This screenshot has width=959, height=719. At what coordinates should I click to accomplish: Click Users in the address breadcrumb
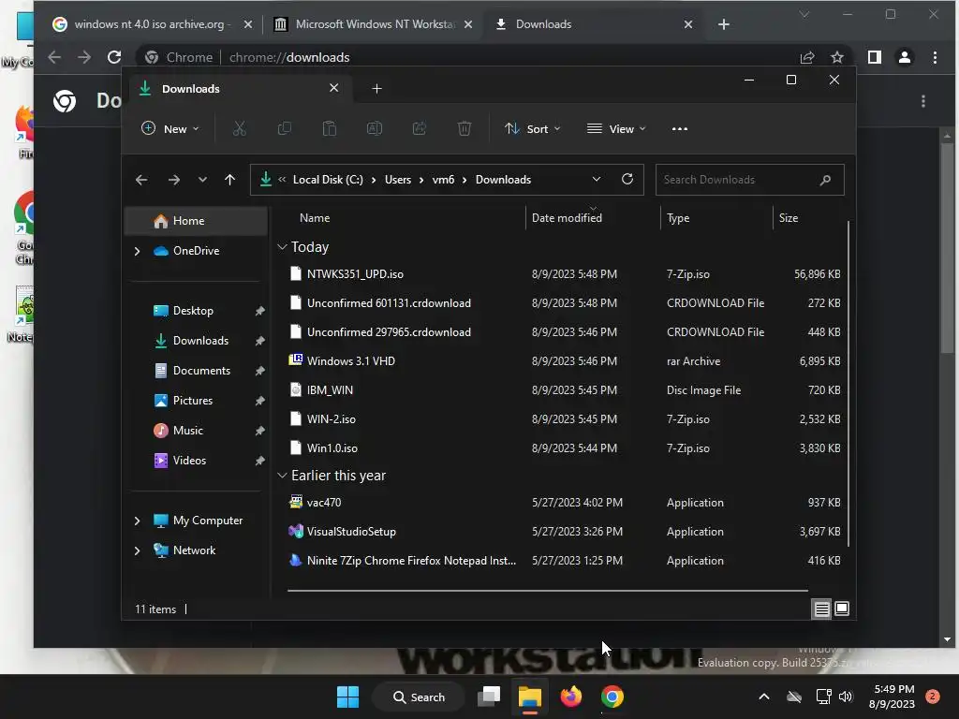click(x=397, y=180)
